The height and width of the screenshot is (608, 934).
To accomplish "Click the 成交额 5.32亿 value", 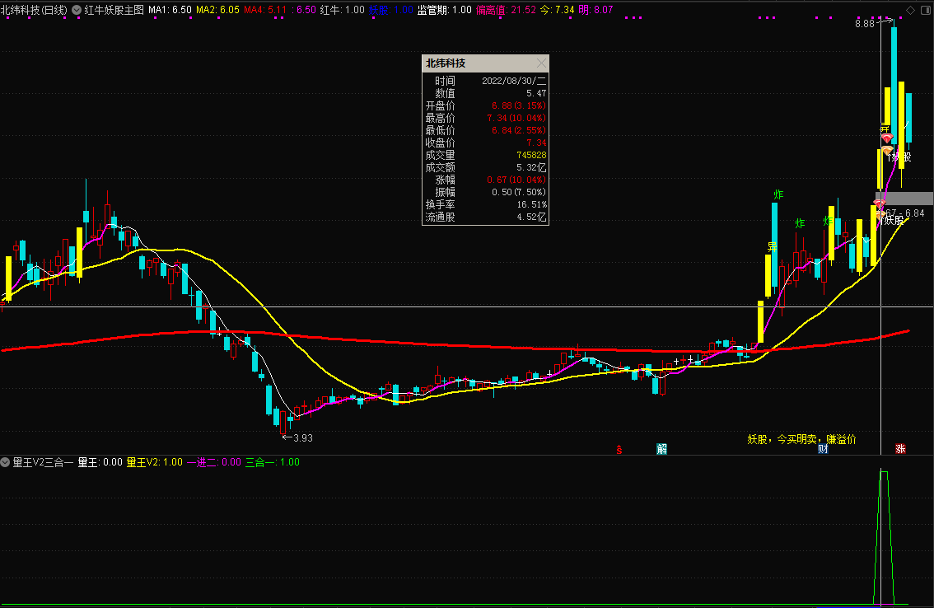I will [x=531, y=167].
